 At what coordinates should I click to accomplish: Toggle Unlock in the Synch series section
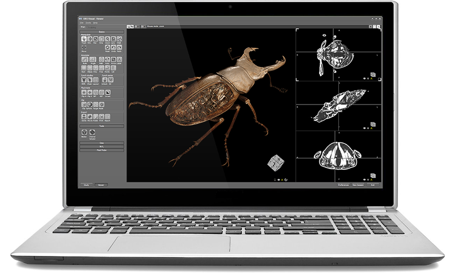pos(104,80)
